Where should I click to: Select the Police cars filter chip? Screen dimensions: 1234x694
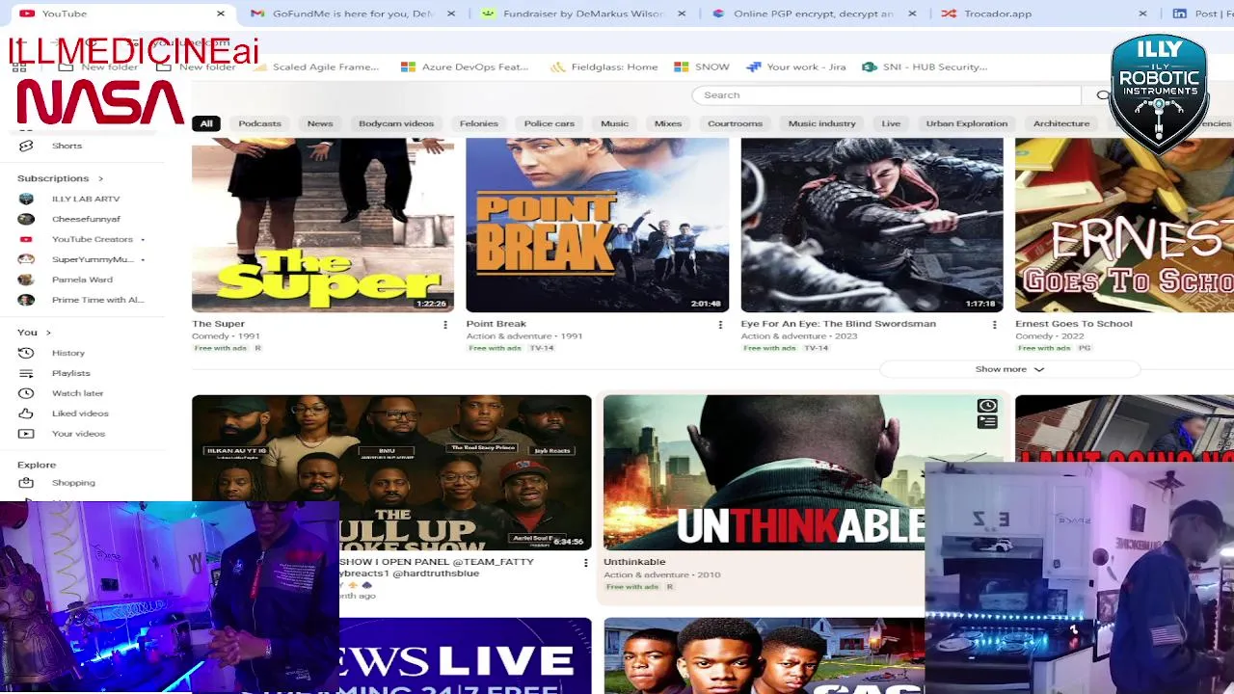point(550,123)
